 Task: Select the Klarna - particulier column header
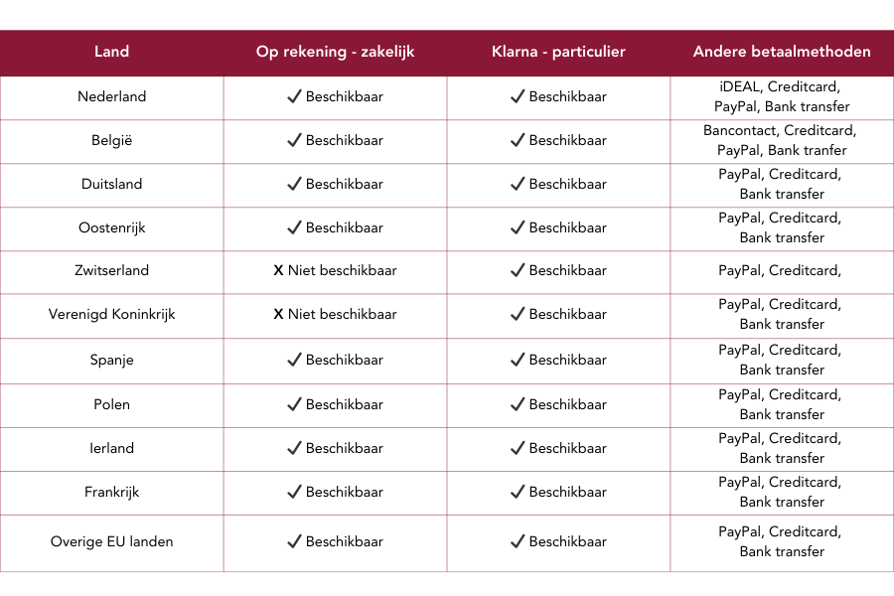coord(558,52)
